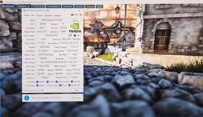Click Quit in the Heaven menu bar
Viewport: 203px width, 117px height.
click(99, 7)
